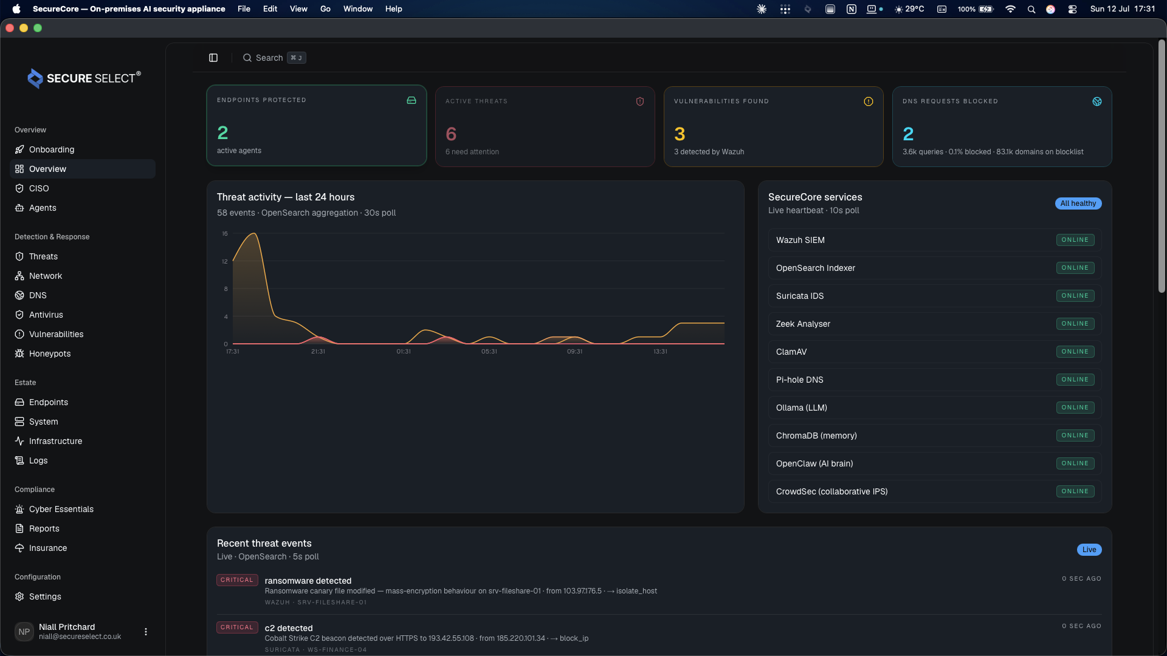Click the window vertical scrollbar
The height and width of the screenshot is (656, 1167).
pyautogui.click(x=1162, y=166)
